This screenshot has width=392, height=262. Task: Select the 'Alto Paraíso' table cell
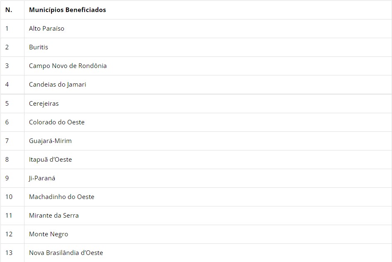click(x=46, y=29)
